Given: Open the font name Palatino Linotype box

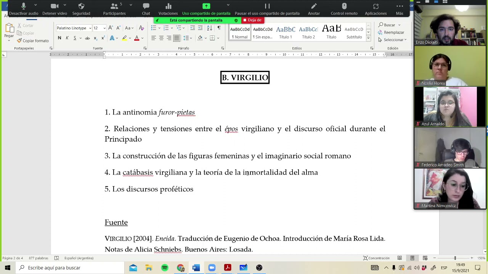Looking at the screenshot, I should tap(74, 28).
